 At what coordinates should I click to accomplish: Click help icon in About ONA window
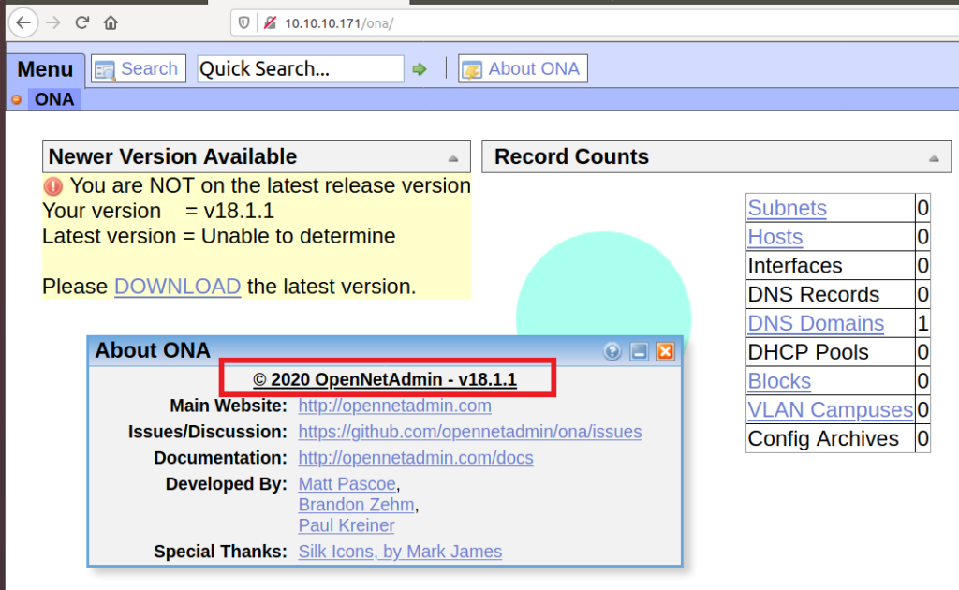coord(612,351)
